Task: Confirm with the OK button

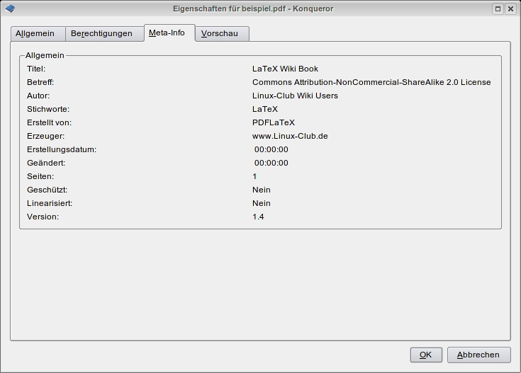Action: click(426, 355)
